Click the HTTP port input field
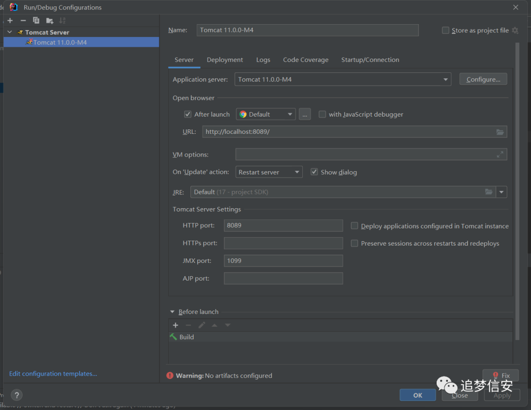The image size is (531, 410). click(283, 225)
